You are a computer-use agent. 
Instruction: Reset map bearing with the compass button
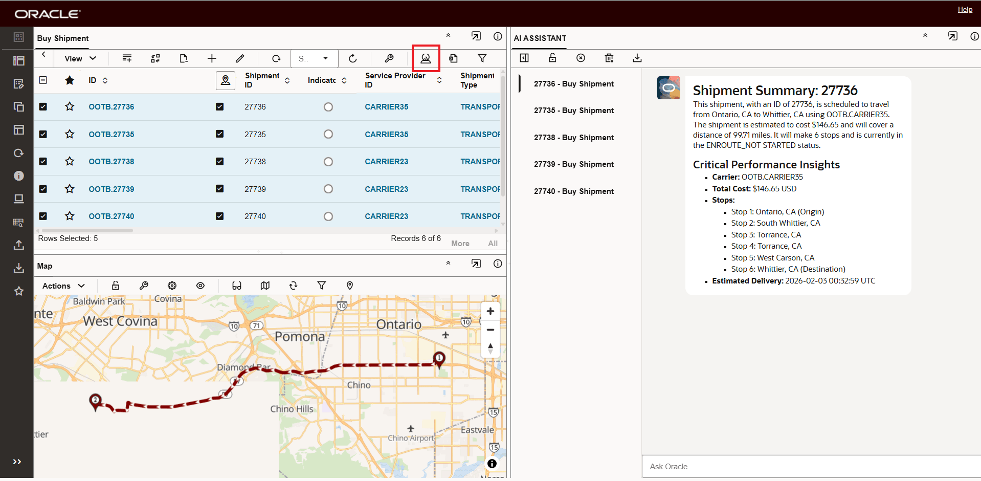(x=490, y=348)
